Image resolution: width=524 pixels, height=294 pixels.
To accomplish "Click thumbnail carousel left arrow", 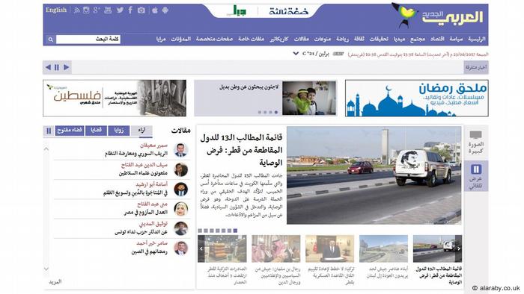I will point(201,248).
